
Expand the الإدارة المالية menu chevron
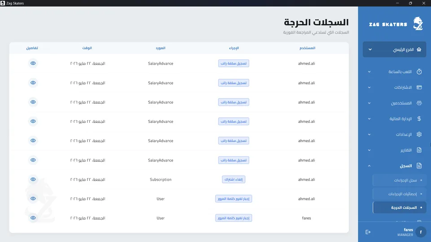point(369,118)
